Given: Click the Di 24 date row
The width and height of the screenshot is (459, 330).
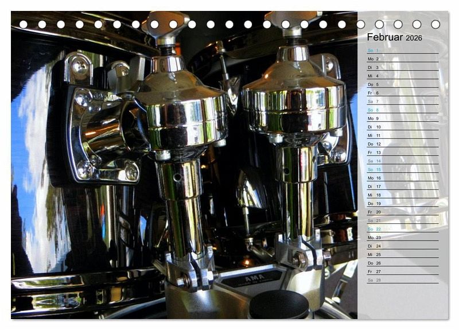Looking at the screenshot, I should point(374,246).
